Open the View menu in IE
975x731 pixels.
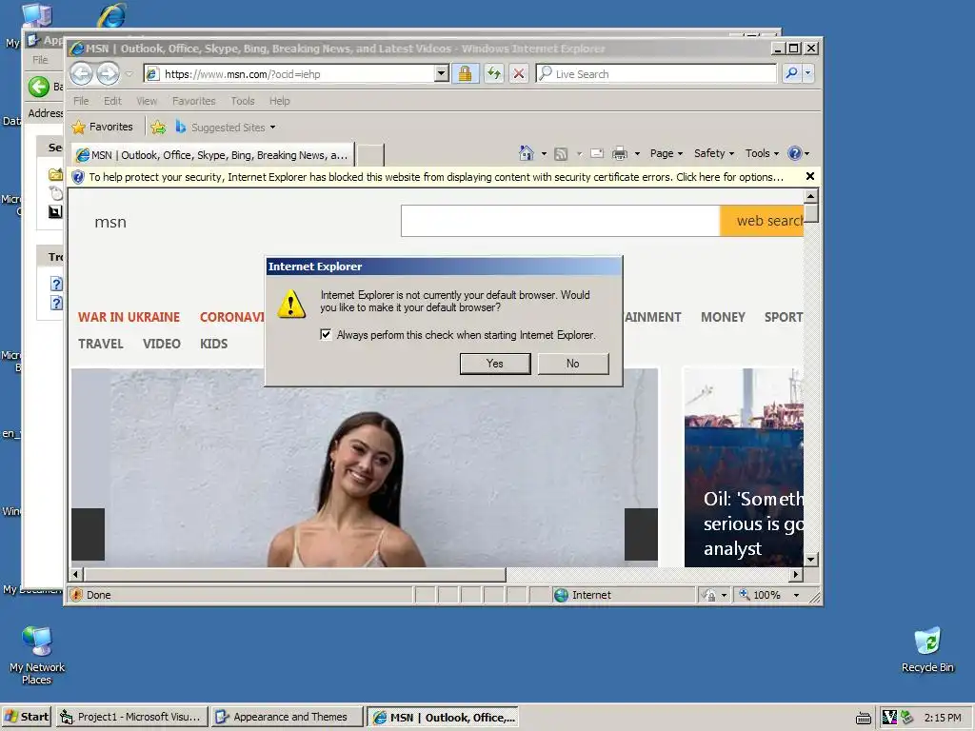point(147,101)
